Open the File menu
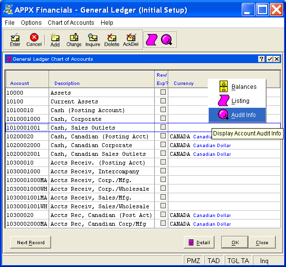 [10, 23]
